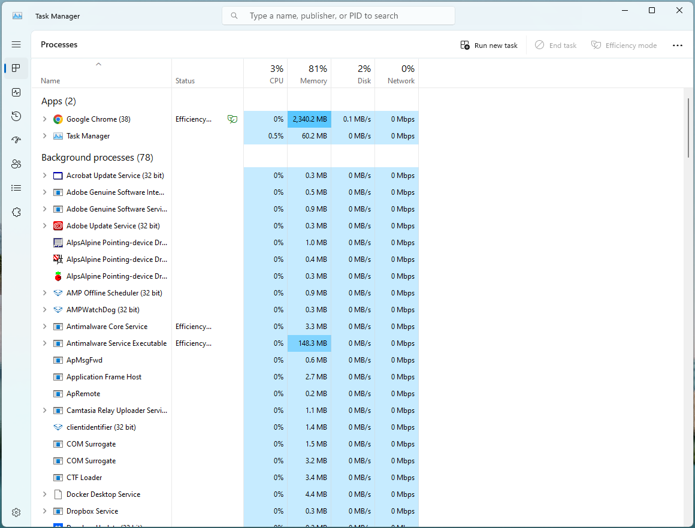Open the Details page icon
695x528 pixels.
[x=16, y=188]
